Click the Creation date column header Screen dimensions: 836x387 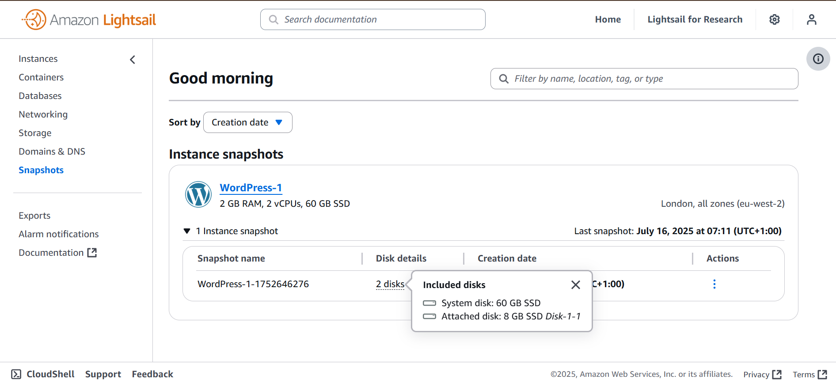507,258
